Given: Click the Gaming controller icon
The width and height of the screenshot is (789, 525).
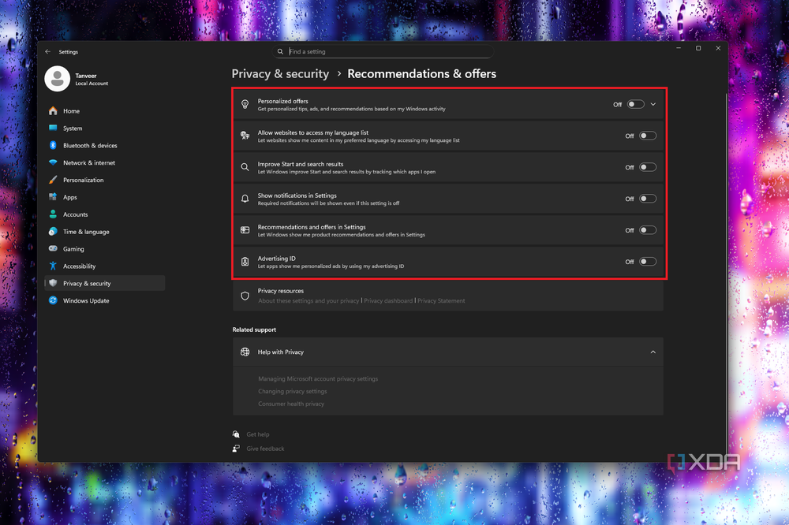Looking at the screenshot, I should pos(53,249).
